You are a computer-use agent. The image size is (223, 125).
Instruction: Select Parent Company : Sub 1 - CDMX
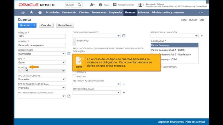(x=175, y=50)
